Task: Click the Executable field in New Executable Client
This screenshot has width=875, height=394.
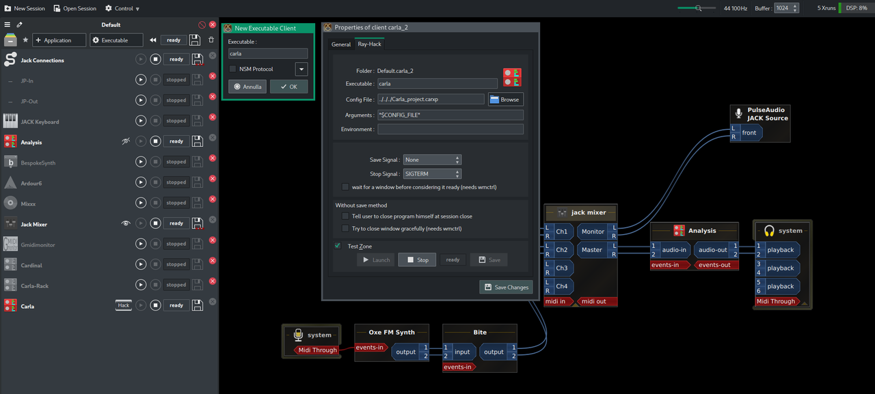Action: click(268, 53)
